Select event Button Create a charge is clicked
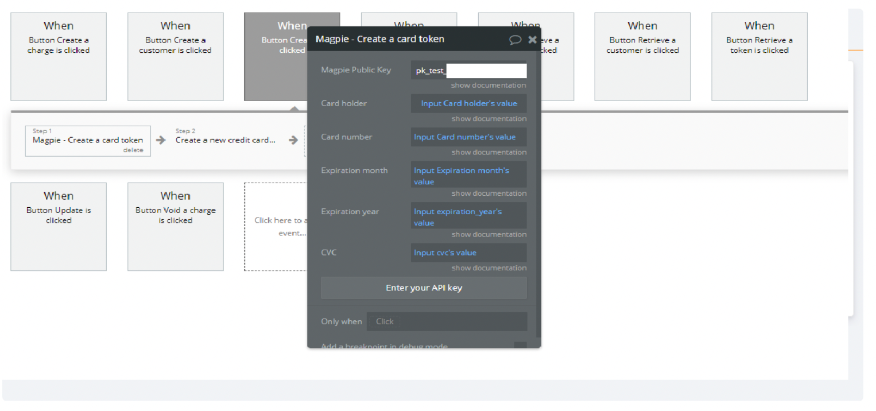Image resolution: width=876 pixels, height=411 pixels. coord(59,57)
